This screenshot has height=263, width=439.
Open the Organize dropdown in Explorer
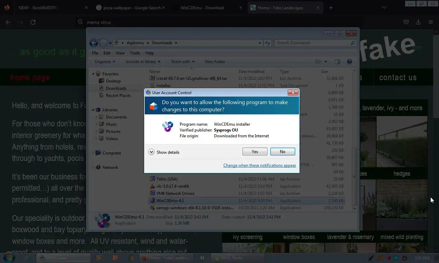105,62
